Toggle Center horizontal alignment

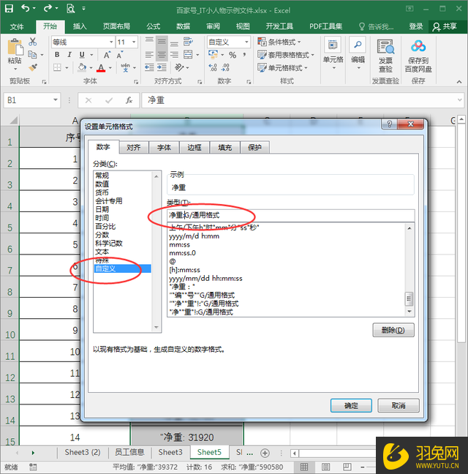(x=162, y=55)
